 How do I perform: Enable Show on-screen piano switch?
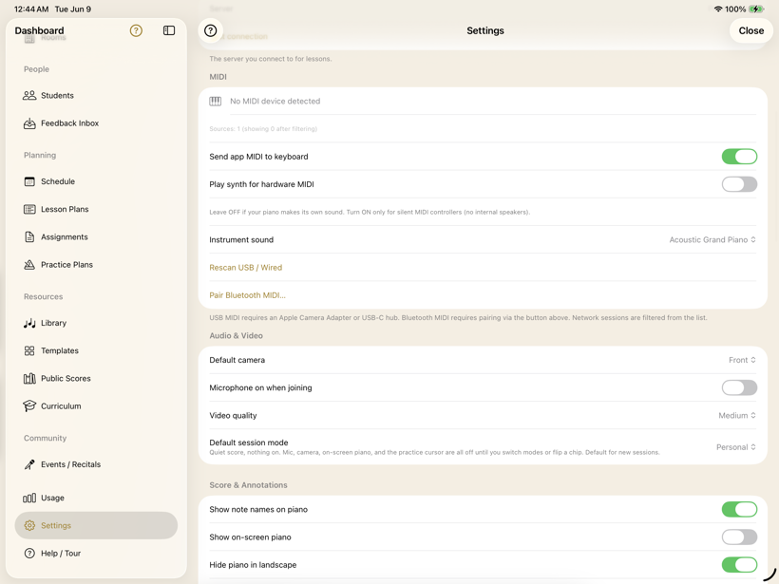739,537
